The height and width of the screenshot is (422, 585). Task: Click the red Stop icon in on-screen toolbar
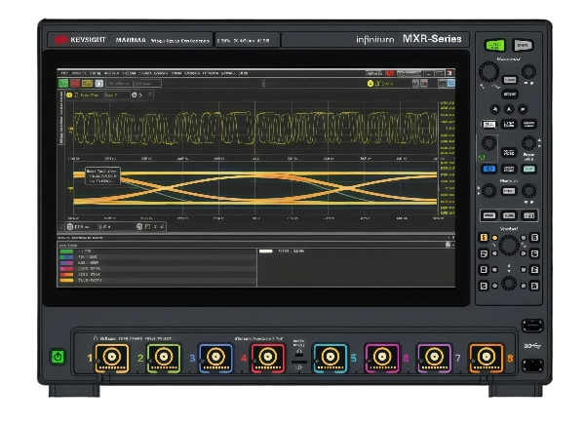(x=76, y=84)
